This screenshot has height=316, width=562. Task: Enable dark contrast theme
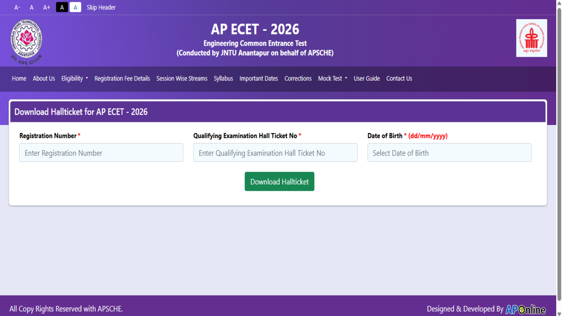click(x=61, y=7)
